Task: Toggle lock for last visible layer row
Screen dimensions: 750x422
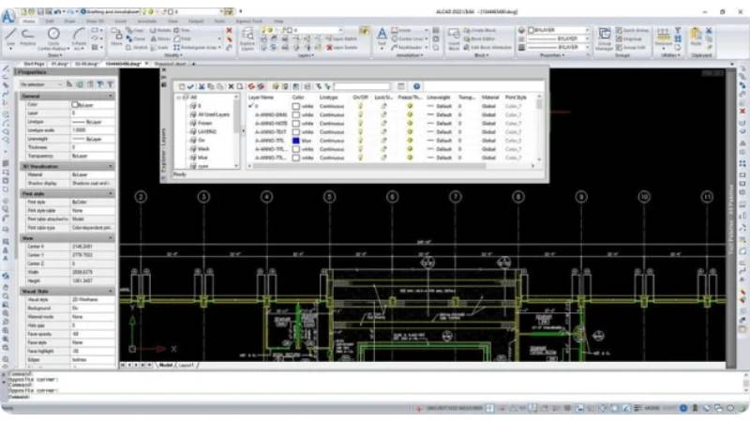Action: point(383,158)
